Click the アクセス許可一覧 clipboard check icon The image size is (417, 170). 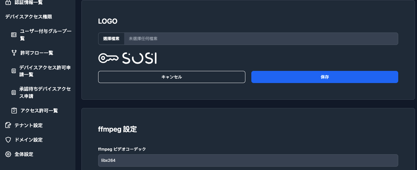pyautogui.click(x=14, y=111)
